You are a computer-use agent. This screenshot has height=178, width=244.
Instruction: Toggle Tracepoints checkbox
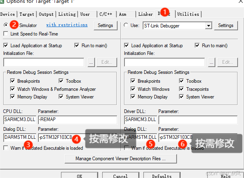point(181,89)
